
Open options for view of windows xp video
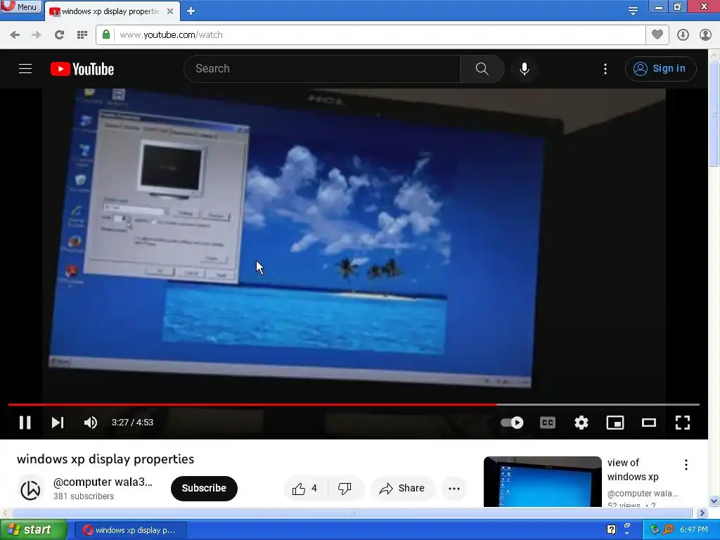(686, 465)
